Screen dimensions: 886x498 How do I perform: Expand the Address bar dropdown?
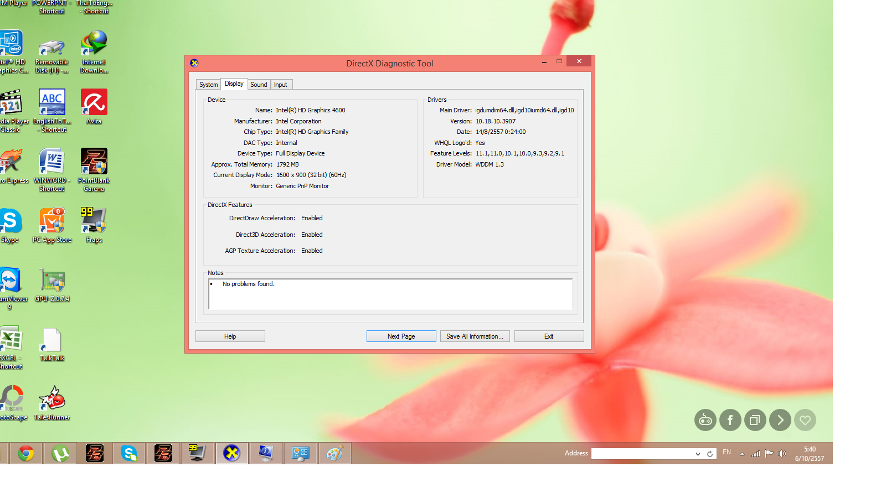click(x=698, y=454)
